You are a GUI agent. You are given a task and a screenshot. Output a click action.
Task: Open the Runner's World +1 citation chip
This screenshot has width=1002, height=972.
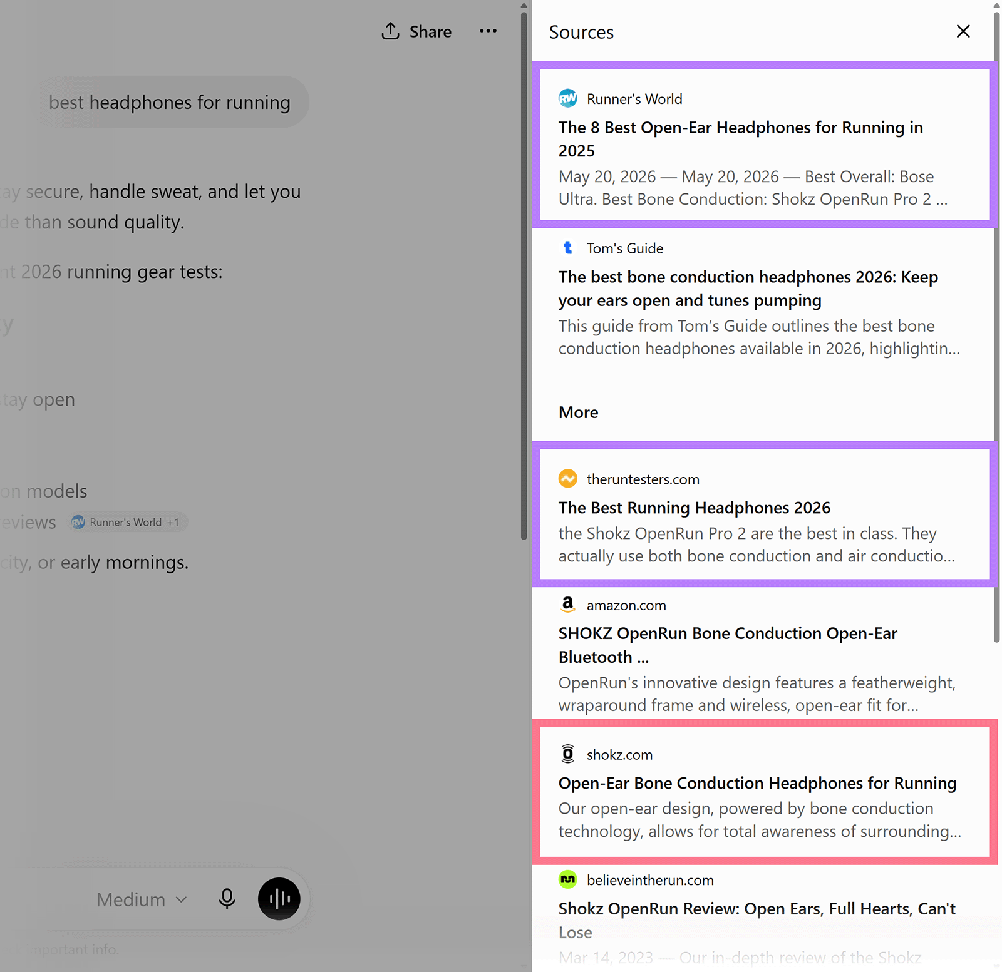[x=128, y=522]
